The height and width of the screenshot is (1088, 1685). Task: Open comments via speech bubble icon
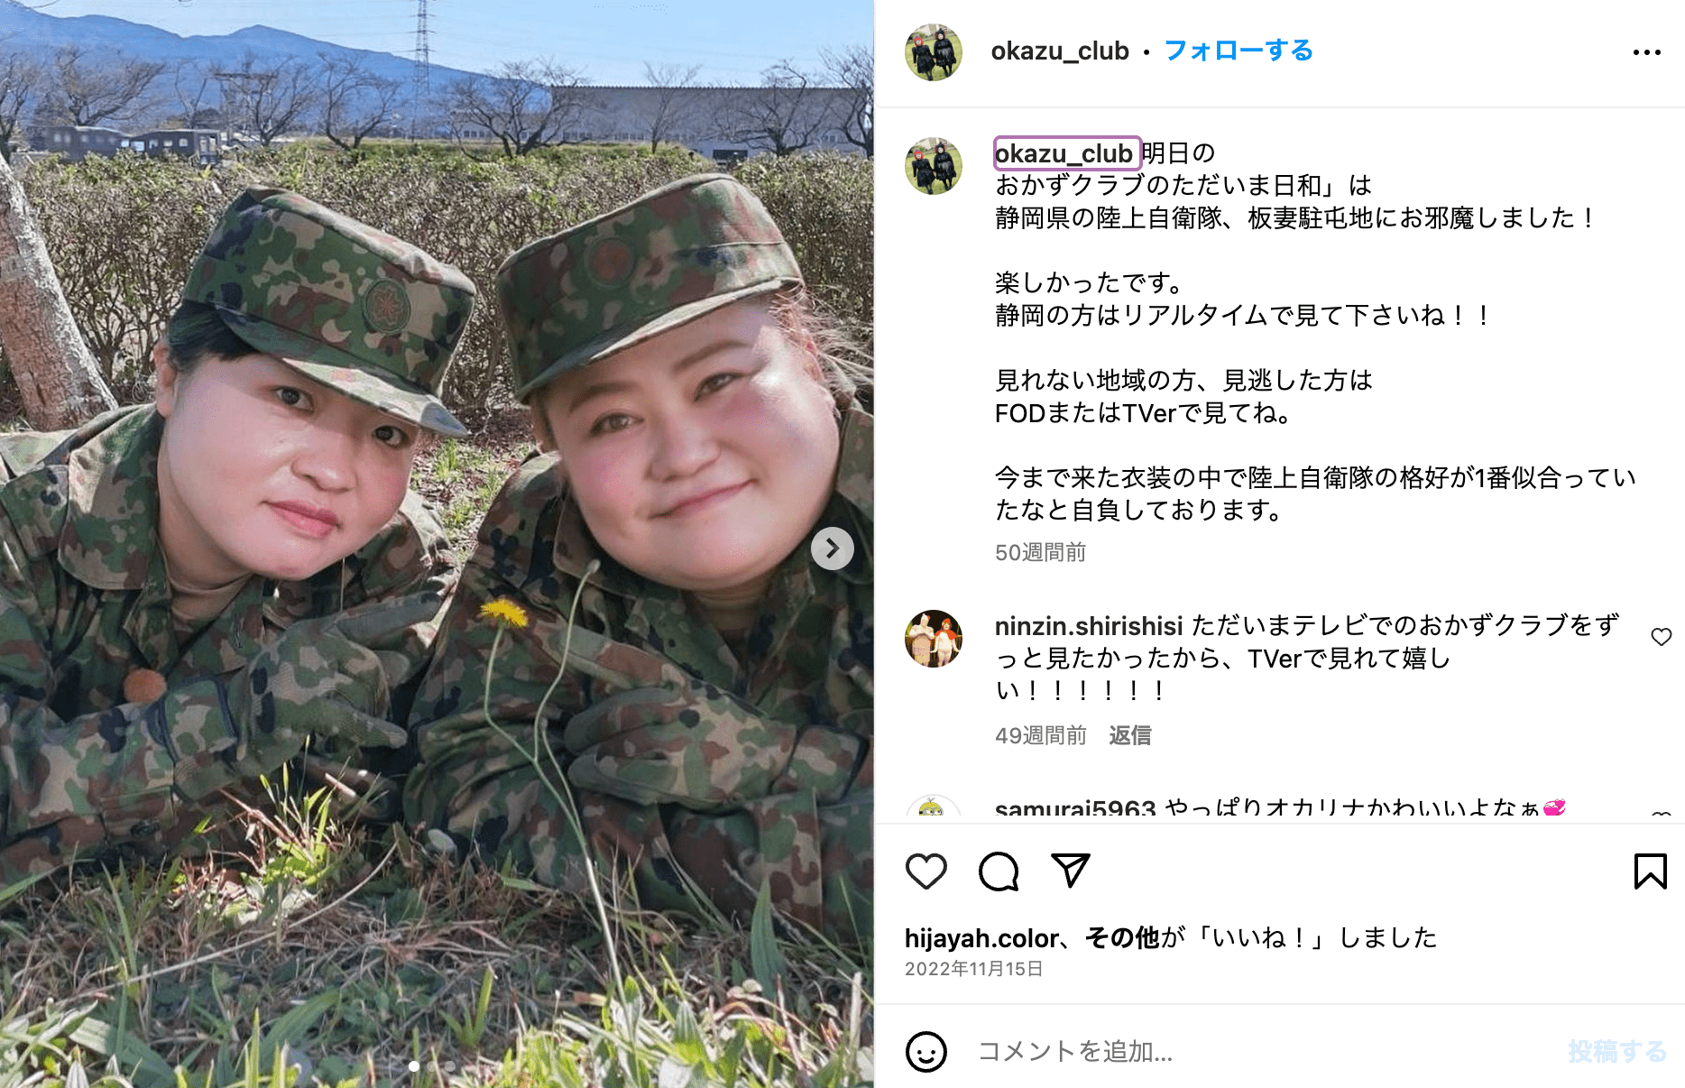[999, 871]
